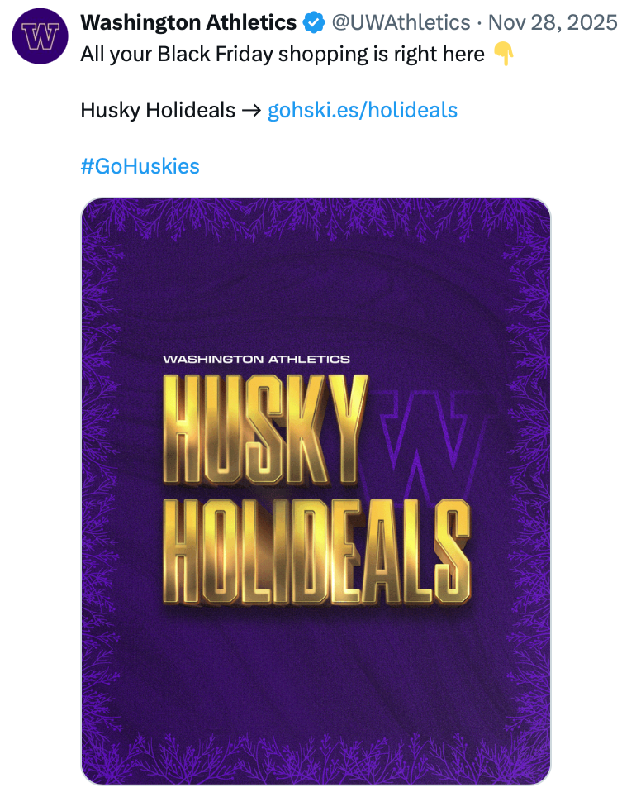Open the Nov 28, 2025 timestamp

pos(553,23)
